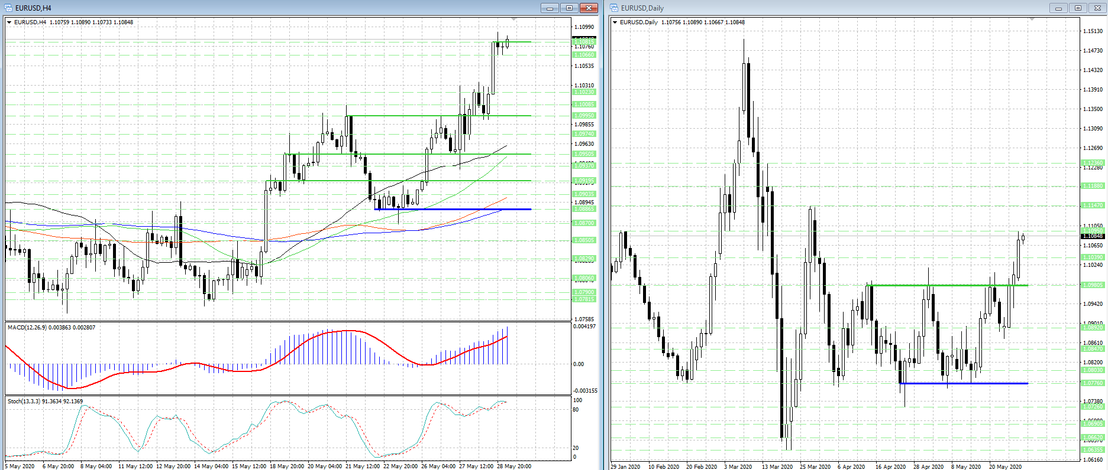Close the EURUSD,Daily chart window
This screenshot has width=1108, height=470.
click(x=1097, y=8)
